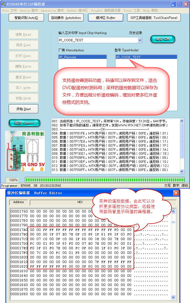This screenshot has width=190, height=303.
Task: Click Buffer Editor scroll-down arrow
Action: tap(173, 297)
